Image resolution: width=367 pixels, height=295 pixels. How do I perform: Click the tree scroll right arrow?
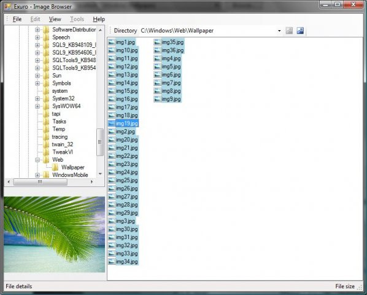click(92, 181)
